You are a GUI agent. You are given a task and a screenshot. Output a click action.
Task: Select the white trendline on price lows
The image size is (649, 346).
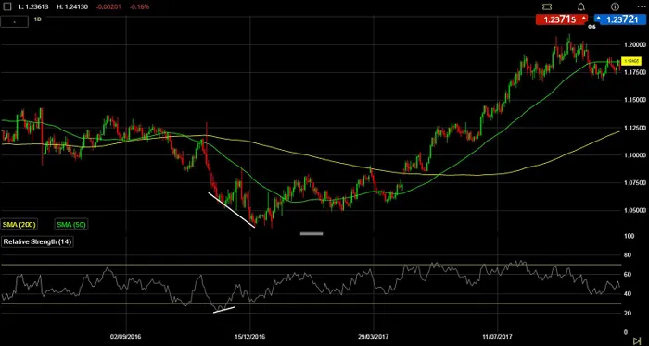(232, 210)
